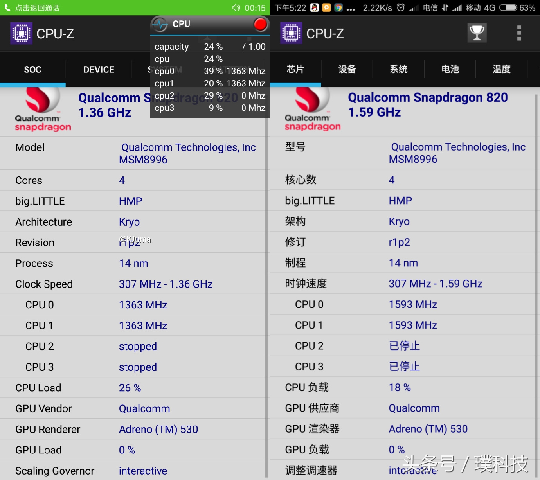The height and width of the screenshot is (480, 540).
Task: Select the cpu3 row in the CPU overlay
Action: 210,108
